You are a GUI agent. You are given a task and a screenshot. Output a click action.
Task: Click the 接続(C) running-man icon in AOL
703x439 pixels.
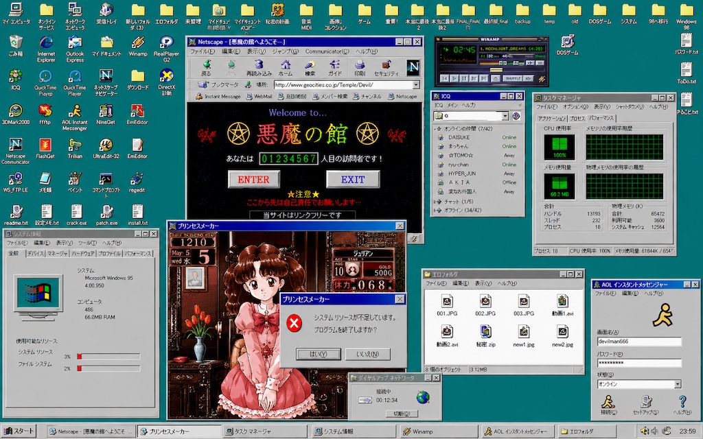pyautogui.click(x=608, y=405)
